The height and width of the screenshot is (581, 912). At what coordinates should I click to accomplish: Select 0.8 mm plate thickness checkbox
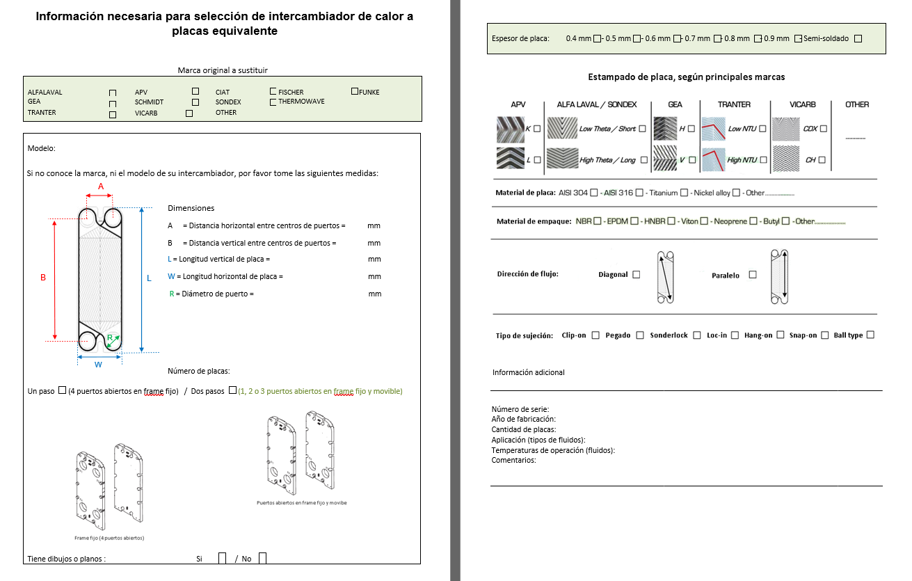pos(757,39)
